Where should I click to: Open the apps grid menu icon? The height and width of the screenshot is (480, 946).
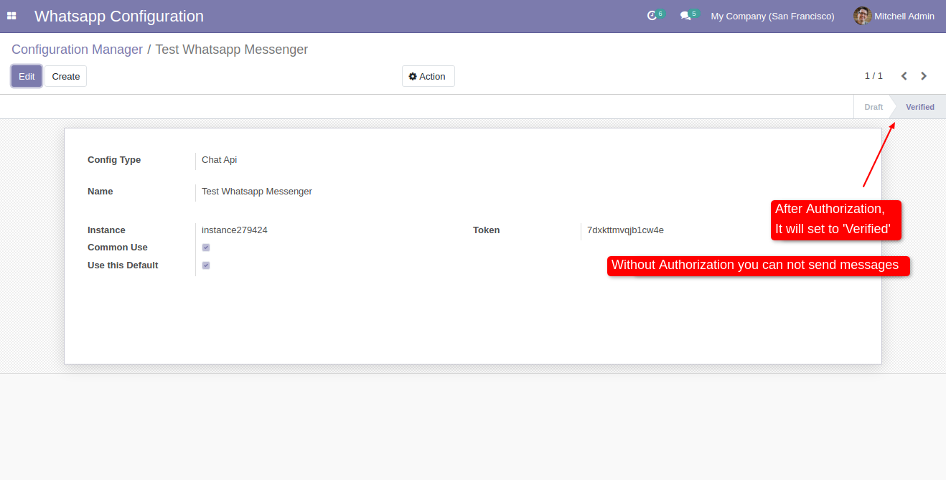coord(11,16)
